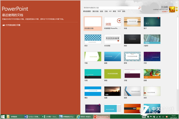Select 离子 dark green template
Screen dimensions: 179x119
click(152, 22)
